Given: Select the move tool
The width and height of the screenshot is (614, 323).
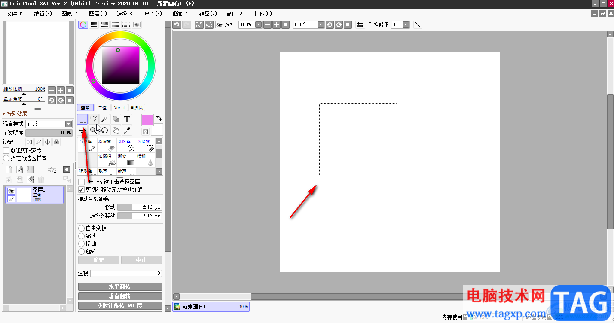Looking at the screenshot, I should 82,130.
